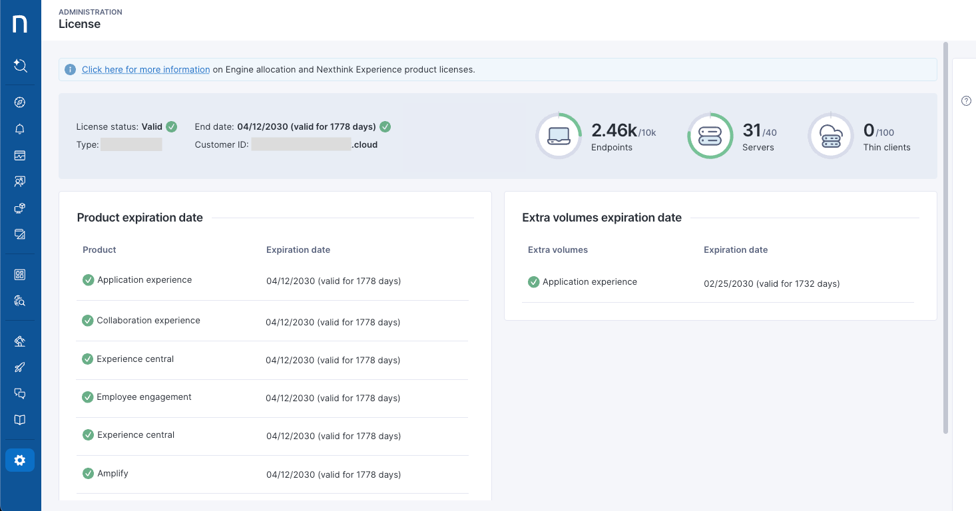Open alerts bell icon in sidebar
The height and width of the screenshot is (511, 976).
20,129
